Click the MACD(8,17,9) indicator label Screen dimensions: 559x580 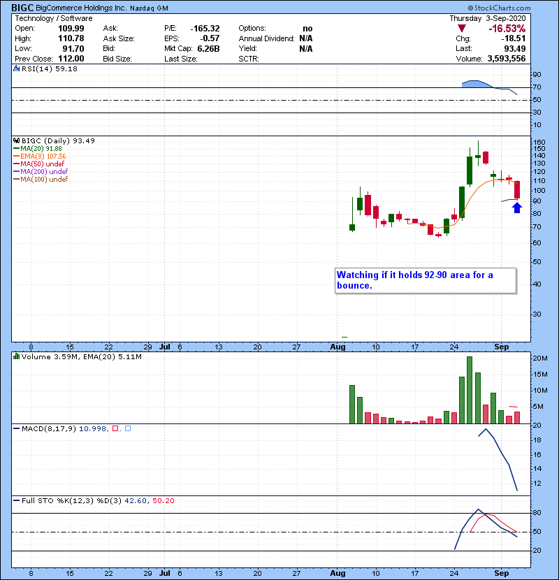click(49, 429)
